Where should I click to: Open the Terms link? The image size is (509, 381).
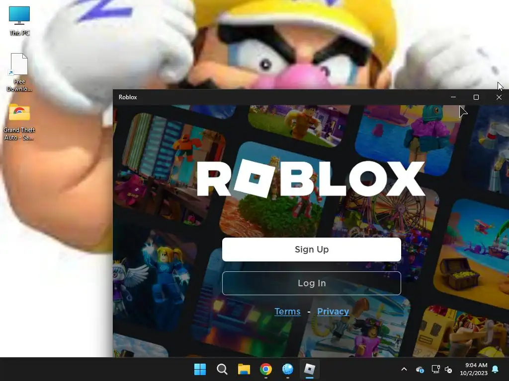pos(287,312)
